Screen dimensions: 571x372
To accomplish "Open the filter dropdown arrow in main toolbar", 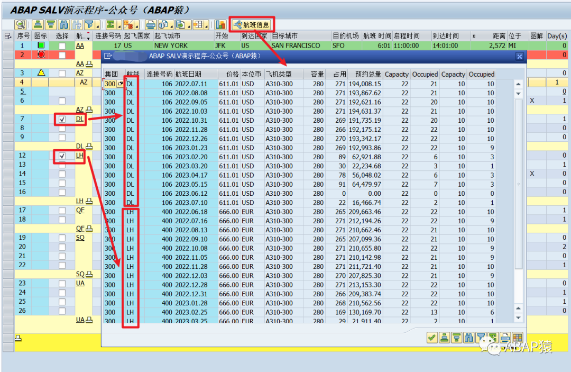I will pos(97,25).
